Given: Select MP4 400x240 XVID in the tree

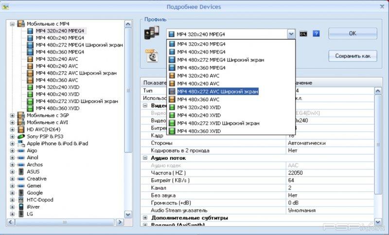Looking at the screenshot, I should coord(56,94).
